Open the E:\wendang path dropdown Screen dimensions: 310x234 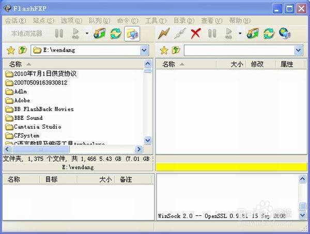(144, 50)
